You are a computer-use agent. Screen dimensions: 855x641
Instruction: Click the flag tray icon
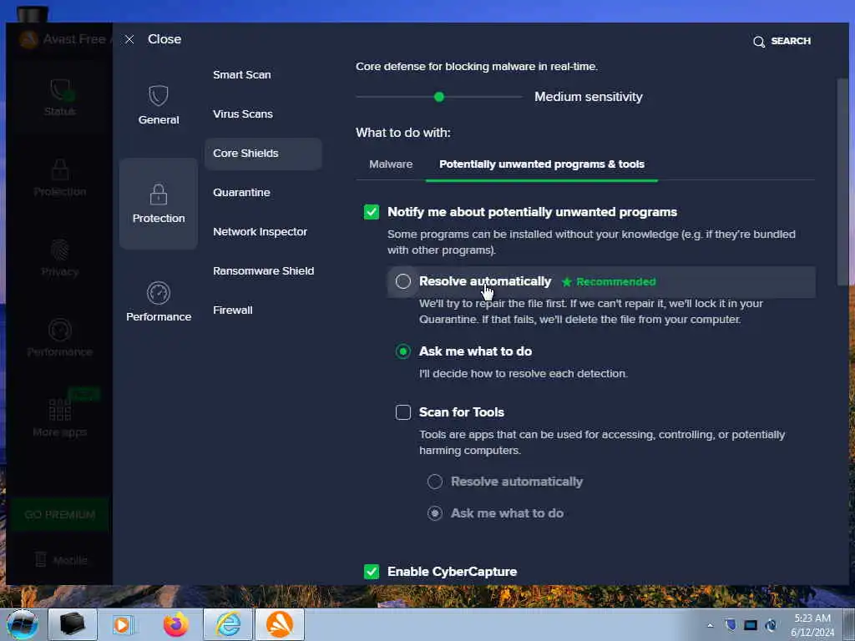click(731, 625)
